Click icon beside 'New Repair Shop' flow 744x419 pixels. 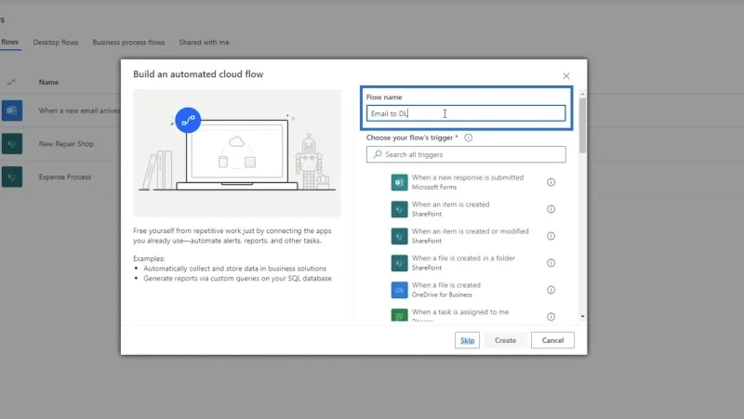(x=12, y=144)
